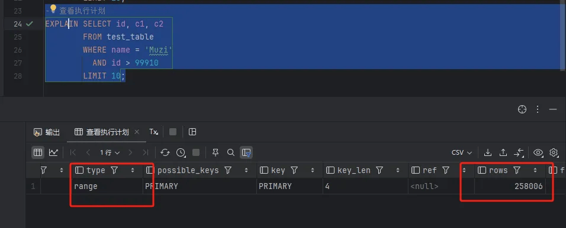Viewport: 566px width, 228px height.
Task: Open the 1行 page size dropdown
Action: (110, 153)
